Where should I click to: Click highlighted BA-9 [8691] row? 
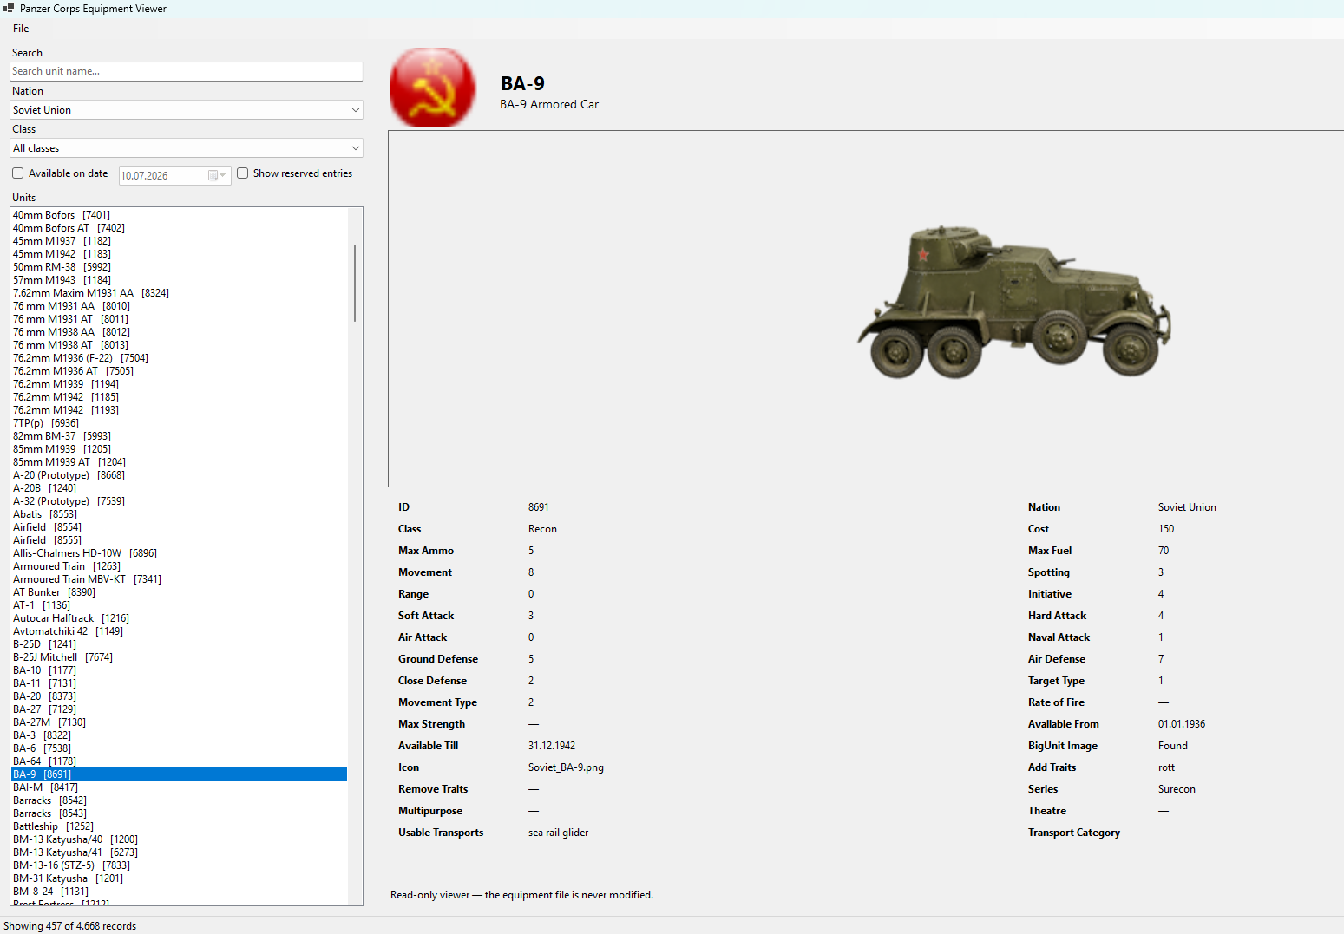click(179, 774)
